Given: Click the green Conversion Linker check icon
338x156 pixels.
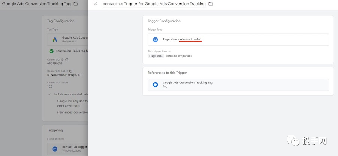Looking at the screenshot, I should 51,51.
